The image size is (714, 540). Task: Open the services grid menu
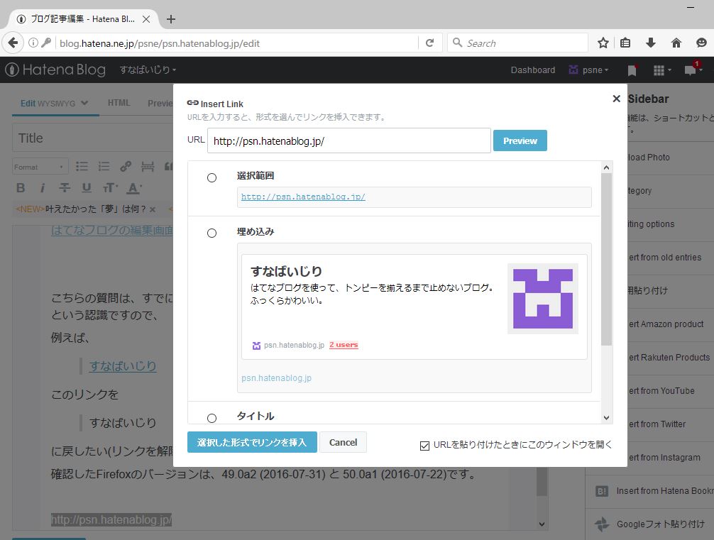[x=661, y=70]
